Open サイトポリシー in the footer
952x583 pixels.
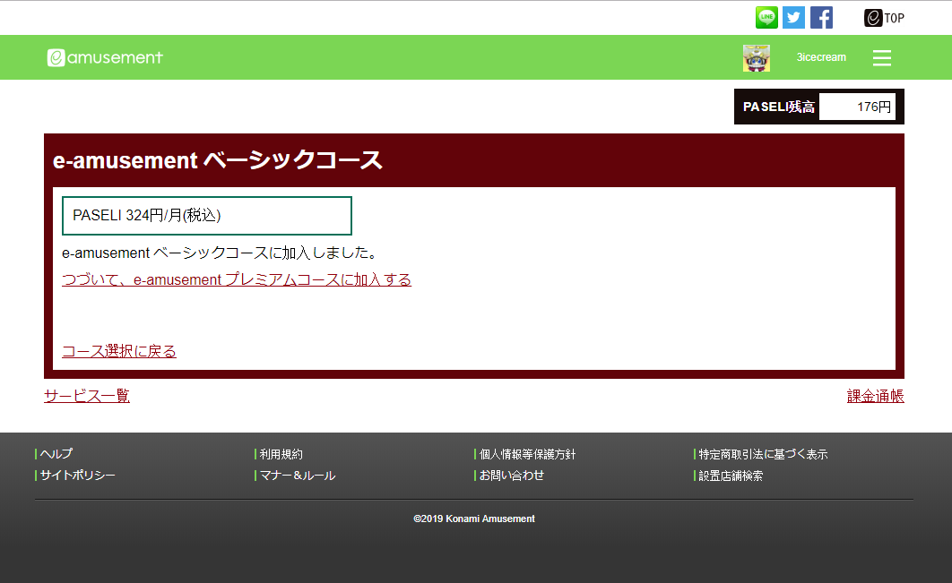[x=77, y=476]
